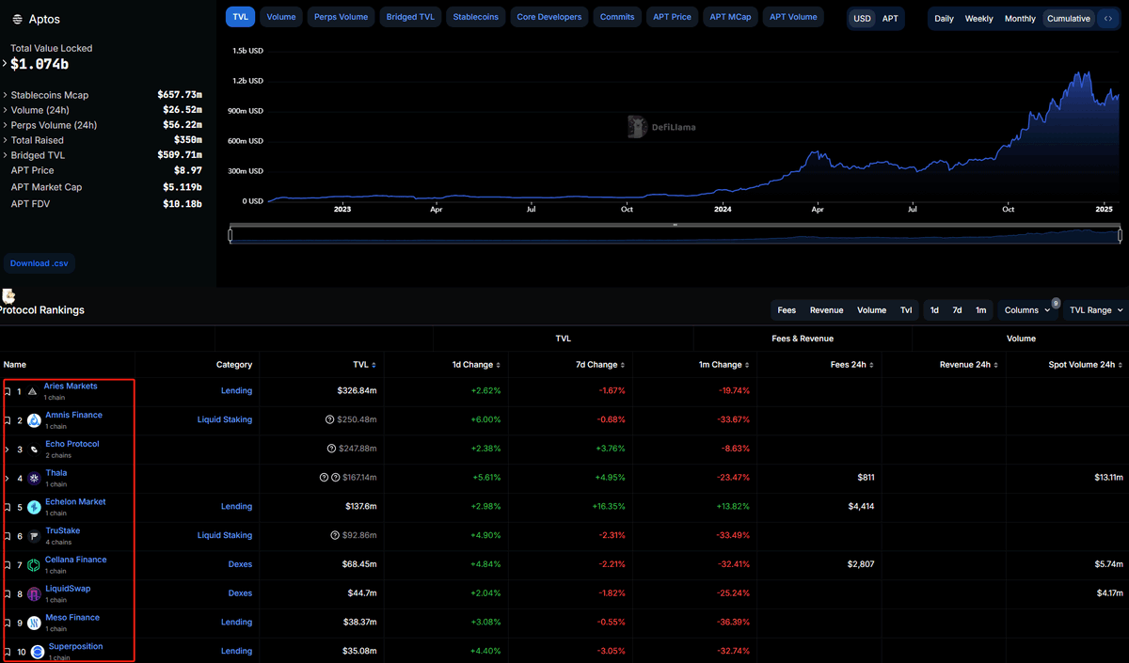The width and height of the screenshot is (1129, 663).
Task: Click the TruStake logo icon
Action: click(34, 536)
